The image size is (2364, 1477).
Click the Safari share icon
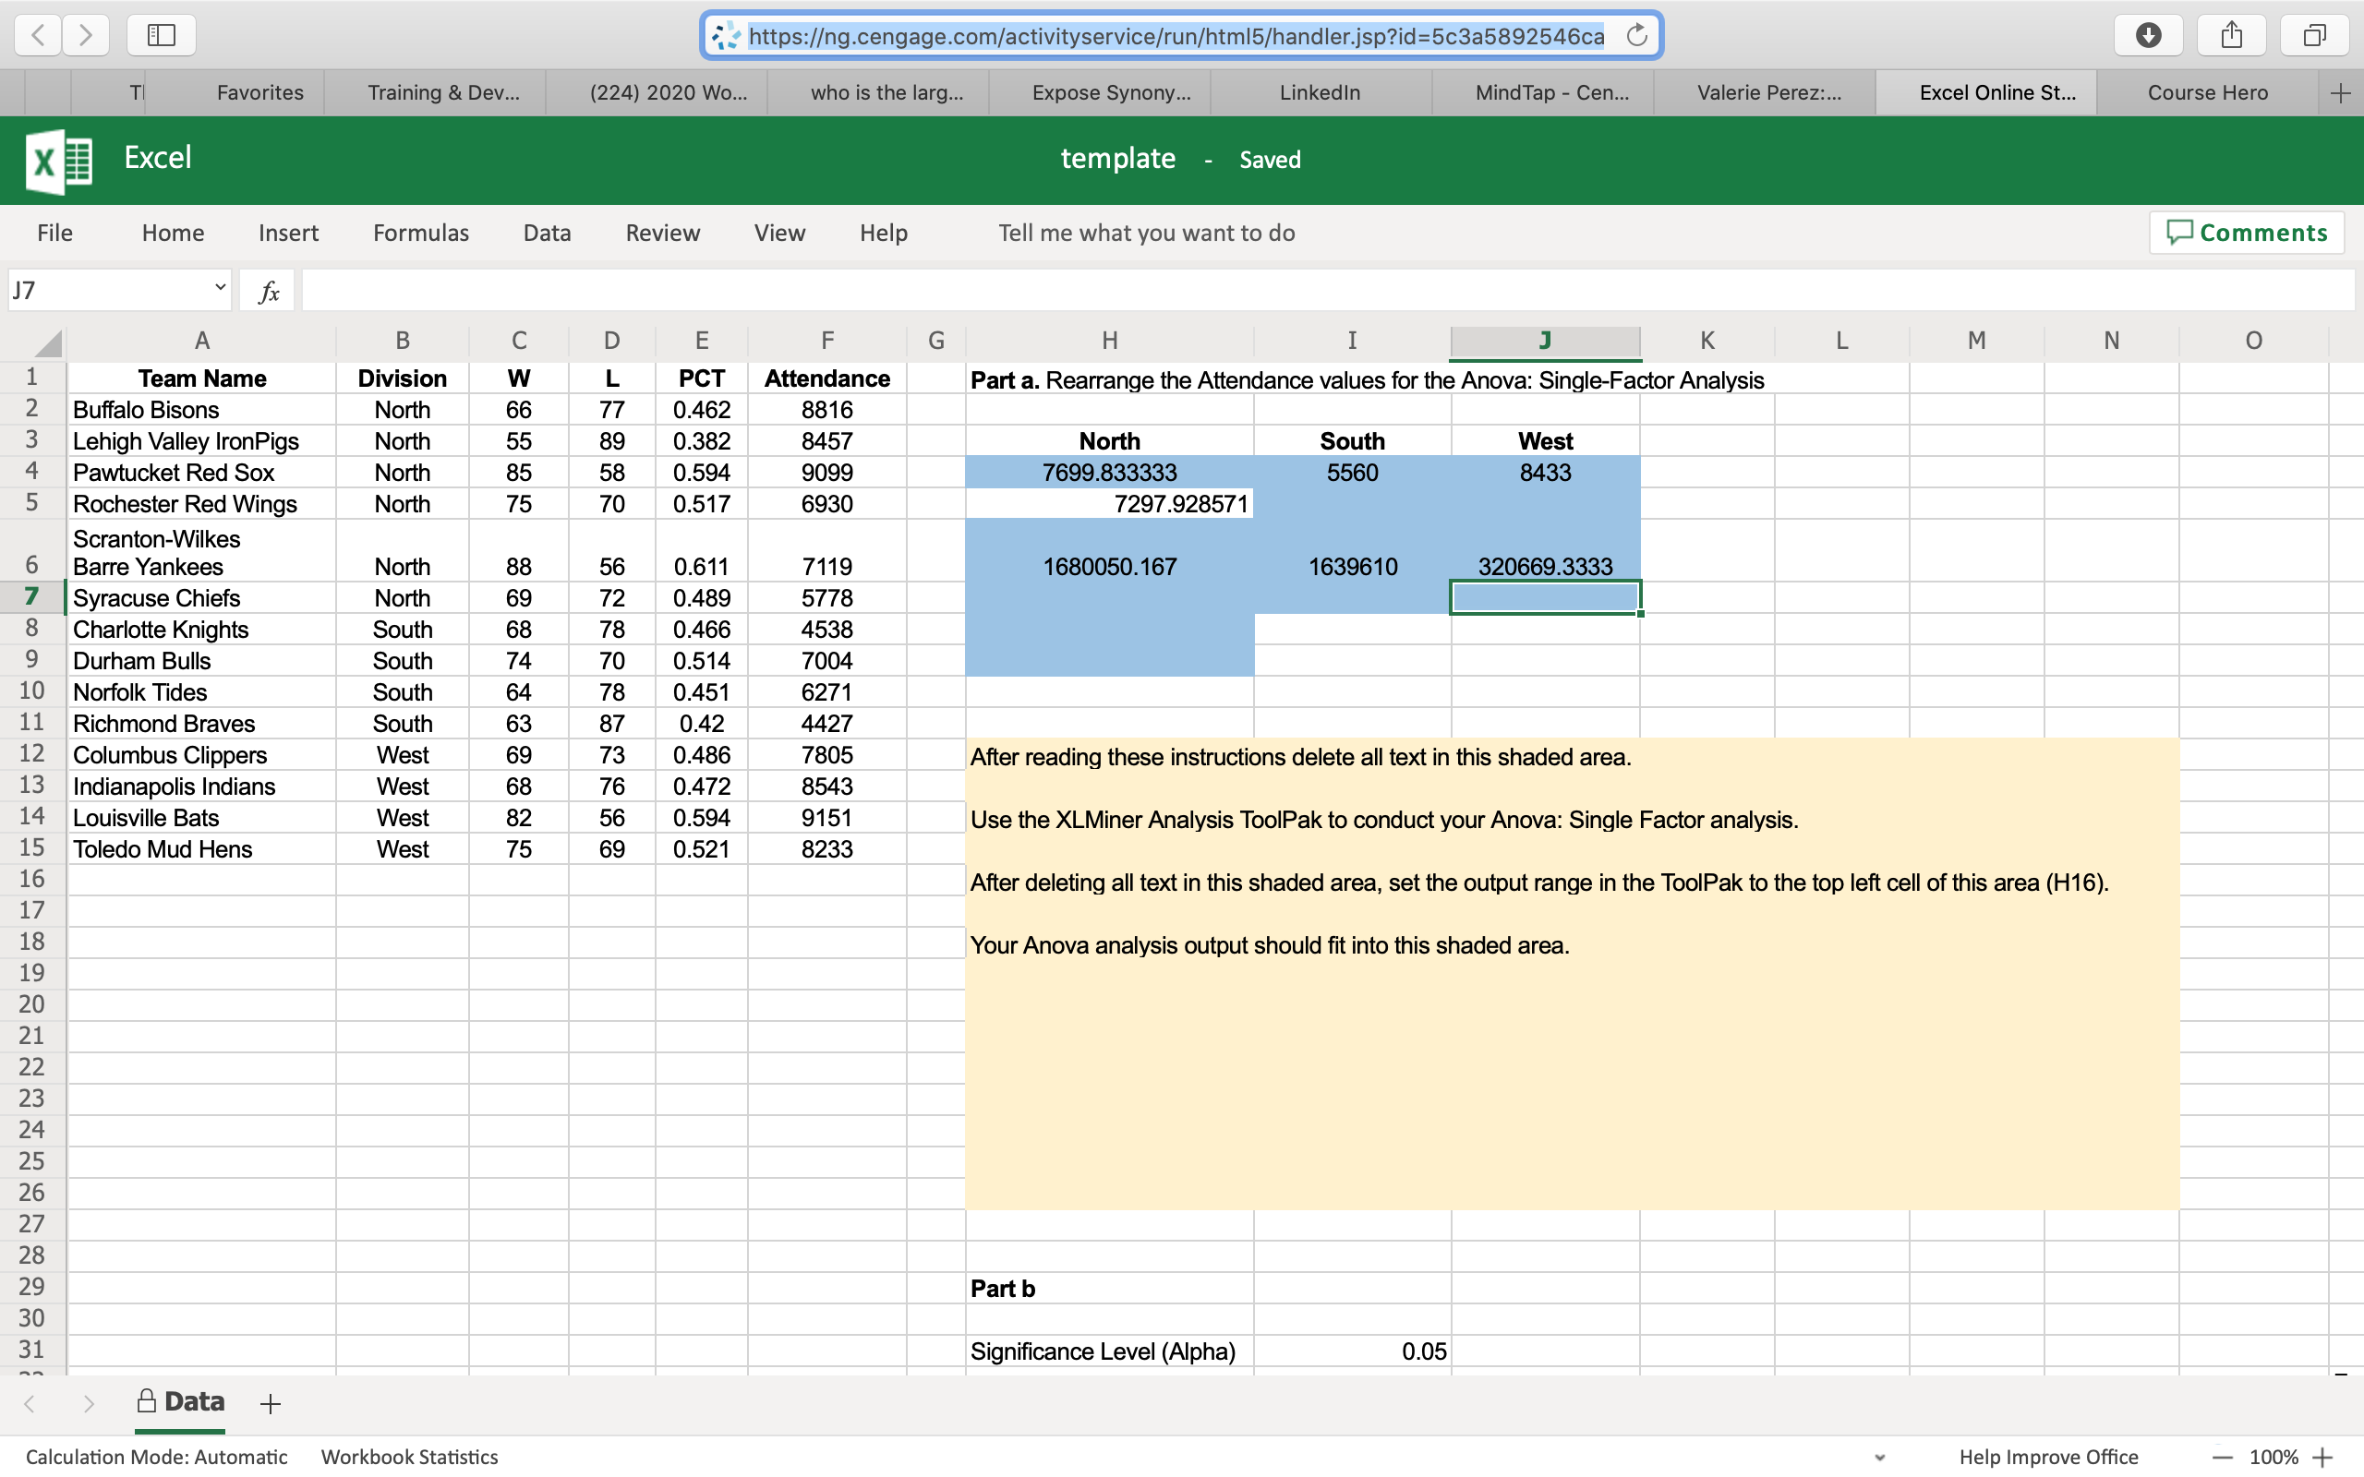pyautogui.click(x=2231, y=36)
